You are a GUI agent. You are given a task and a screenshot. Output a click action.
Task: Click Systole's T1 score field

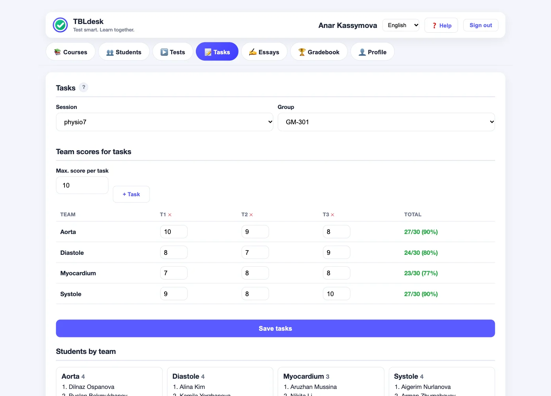pyautogui.click(x=174, y=294)
